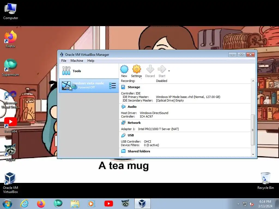Select the Oracle VM VirtualBox desktop shortcut
The image size is (279, 209).
point(11,183)
